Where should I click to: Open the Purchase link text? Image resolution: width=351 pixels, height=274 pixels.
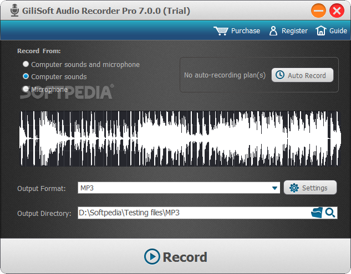(246, 30)
